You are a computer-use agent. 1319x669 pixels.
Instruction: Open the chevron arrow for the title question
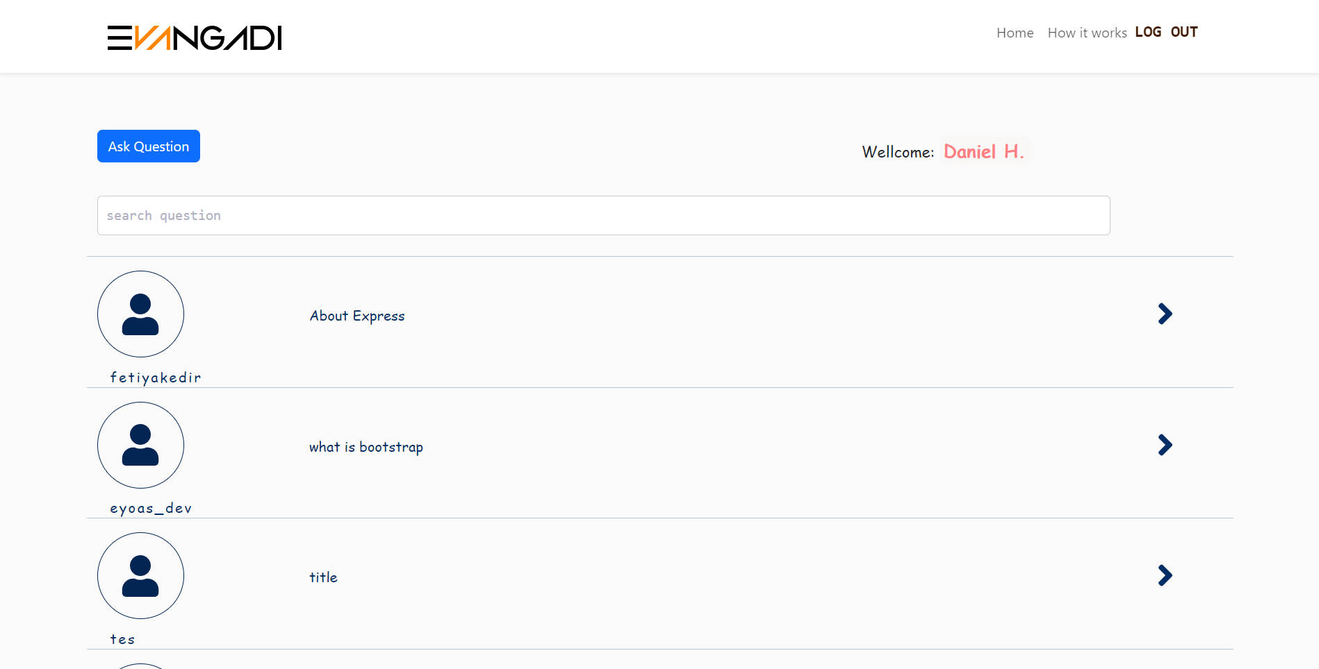[1165, 575]
